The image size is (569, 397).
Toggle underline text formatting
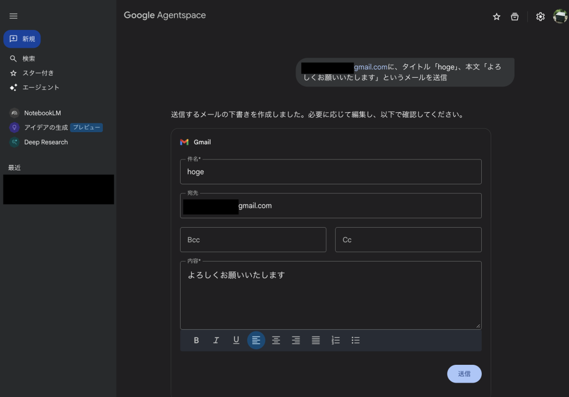pyautogui.click(x=236, y=340)
